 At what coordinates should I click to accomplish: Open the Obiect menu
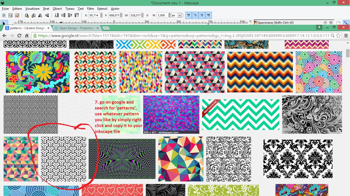(57, 9)
